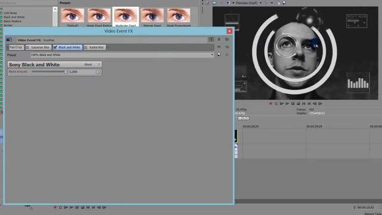
Task: Select Black and White in the plug-in list
Action: pyautogui.click(x=14, y=17)
